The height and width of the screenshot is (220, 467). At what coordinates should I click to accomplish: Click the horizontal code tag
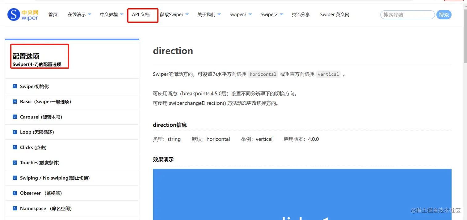[263, 74]
